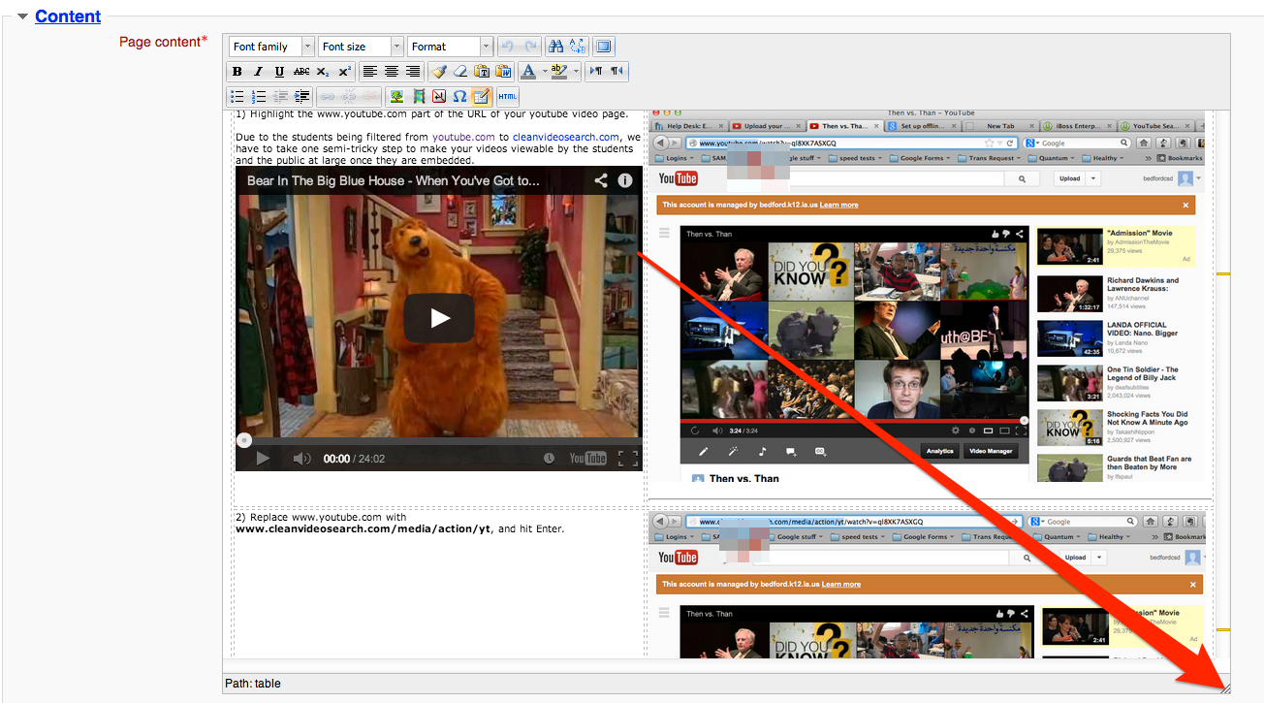Click the embedded video progress bar
This screenshot has height=703, width=1264.
(438, 440)
